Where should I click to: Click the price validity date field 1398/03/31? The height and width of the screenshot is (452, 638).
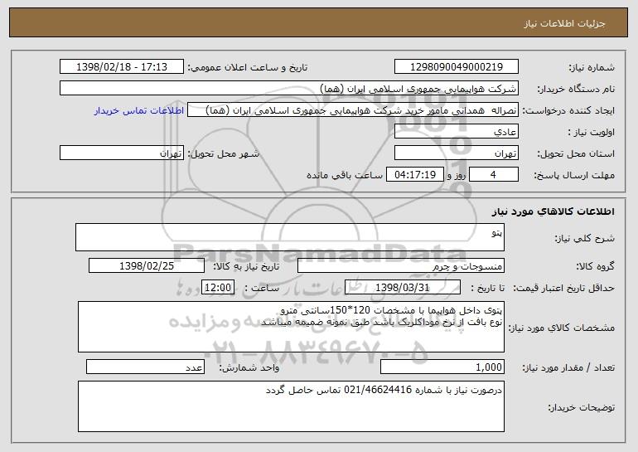pyautogui.click(x=403, y=288)
